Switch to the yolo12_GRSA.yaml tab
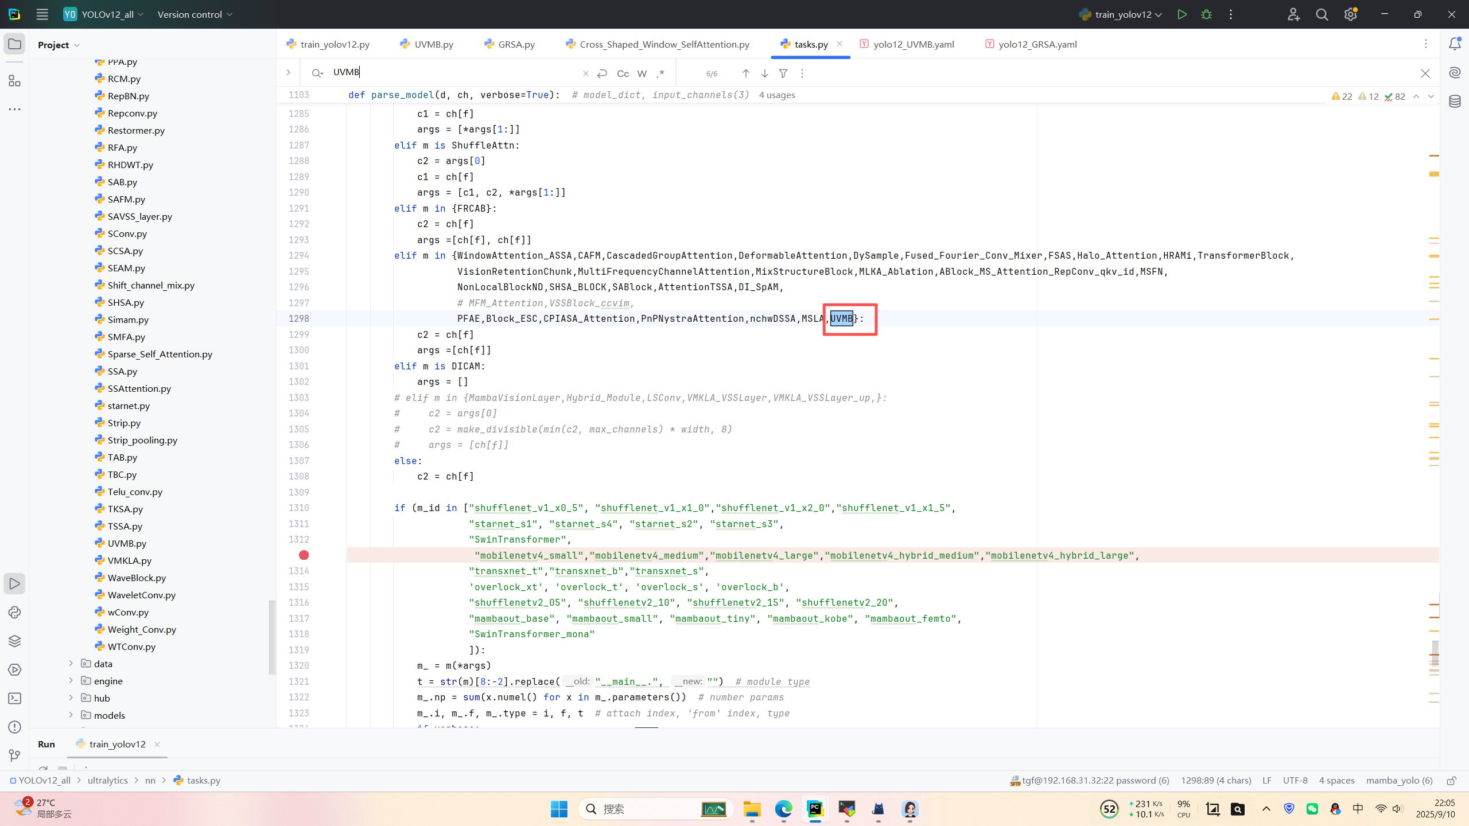Screen dimensions: 1469x826 pyautogui.click(x=1037, y=44)
